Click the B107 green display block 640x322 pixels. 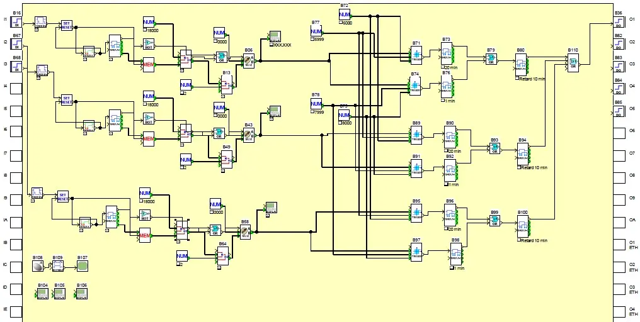(x=82, y=267)
